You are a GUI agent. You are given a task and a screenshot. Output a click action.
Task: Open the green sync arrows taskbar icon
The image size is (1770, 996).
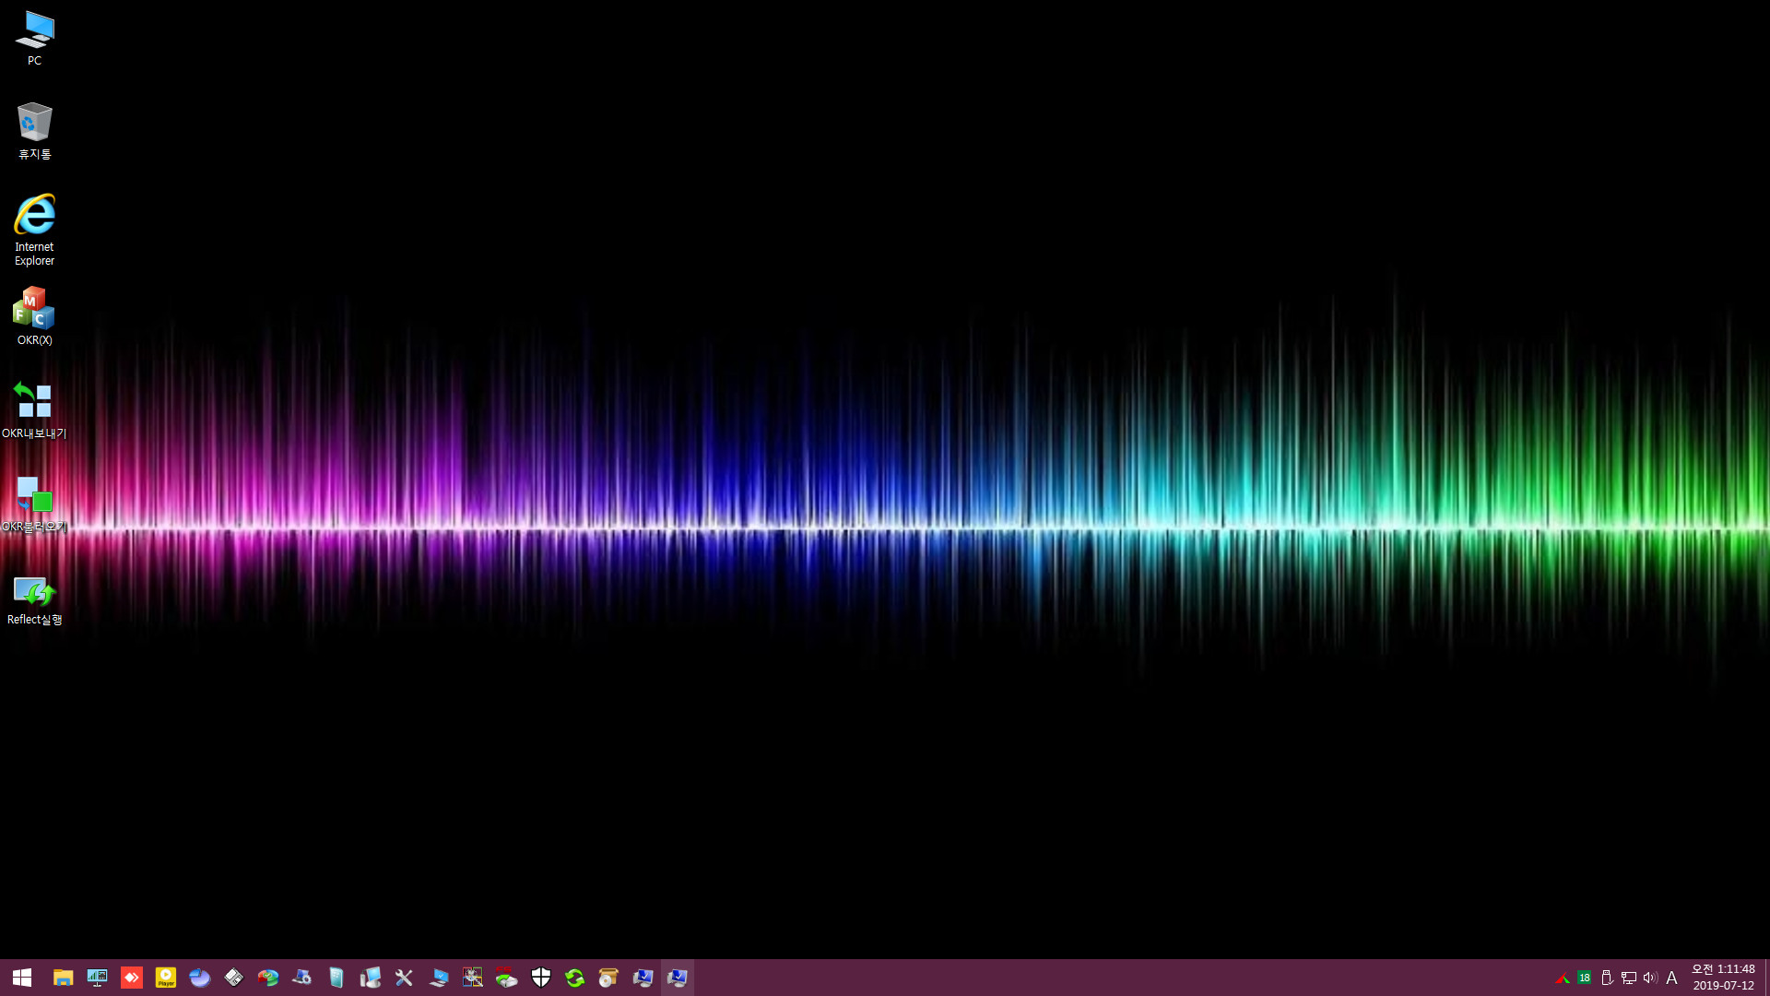point(575,978)
